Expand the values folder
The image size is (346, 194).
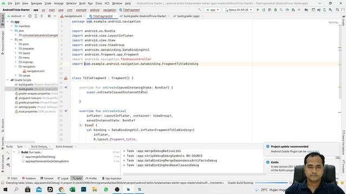[16, 75]
